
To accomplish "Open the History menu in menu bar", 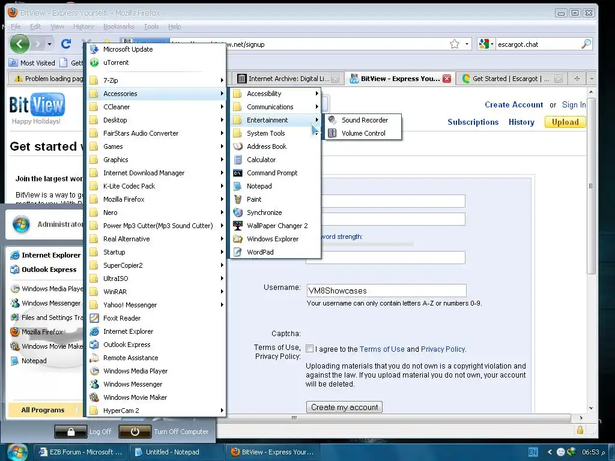I will pyautogui.click(x=83, y=26).
